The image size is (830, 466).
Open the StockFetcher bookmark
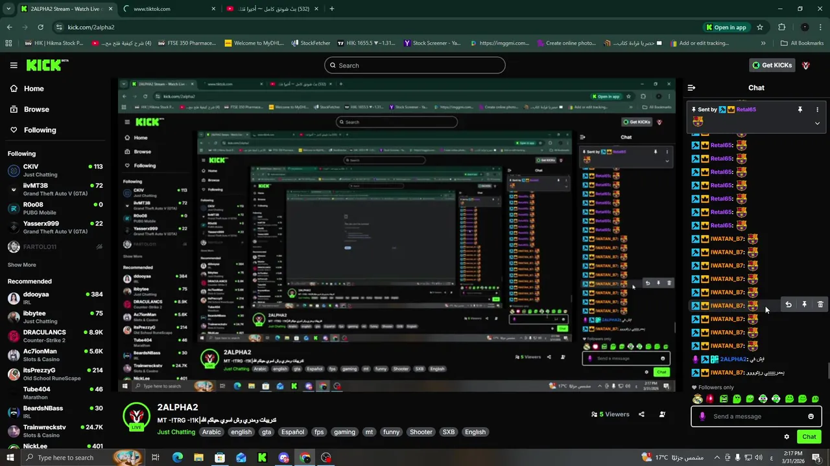coord(311,43)
